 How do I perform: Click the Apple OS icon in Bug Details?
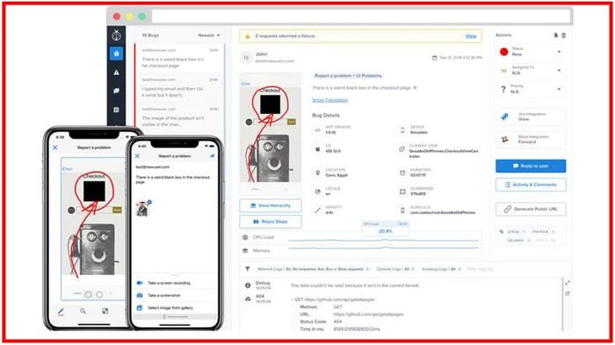pyautogui.click(x=318, y=149)
